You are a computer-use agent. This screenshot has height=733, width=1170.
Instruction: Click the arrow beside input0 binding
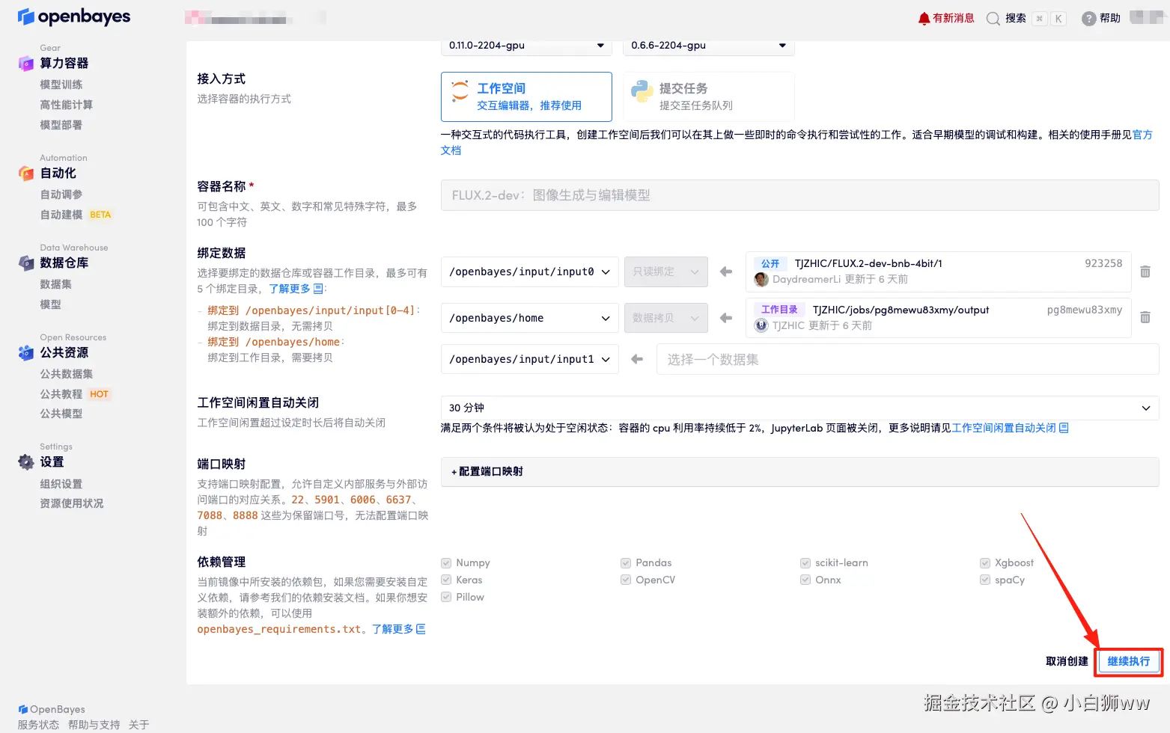[726, 272]
